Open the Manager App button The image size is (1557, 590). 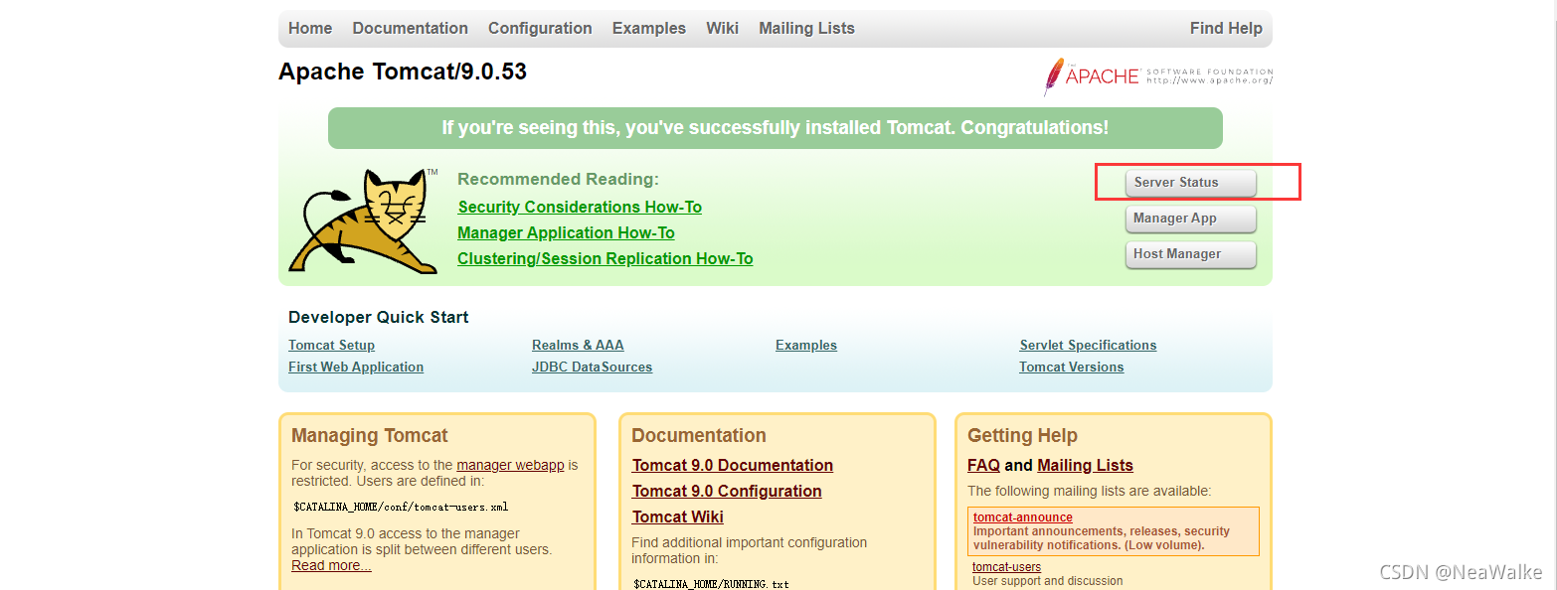point(1190,219)
